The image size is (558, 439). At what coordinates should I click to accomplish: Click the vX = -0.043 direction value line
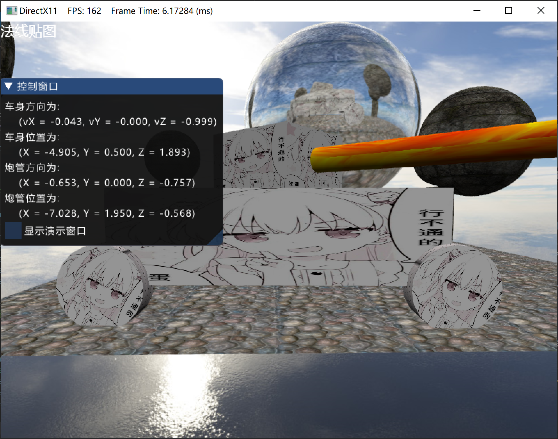pos(118,122)
